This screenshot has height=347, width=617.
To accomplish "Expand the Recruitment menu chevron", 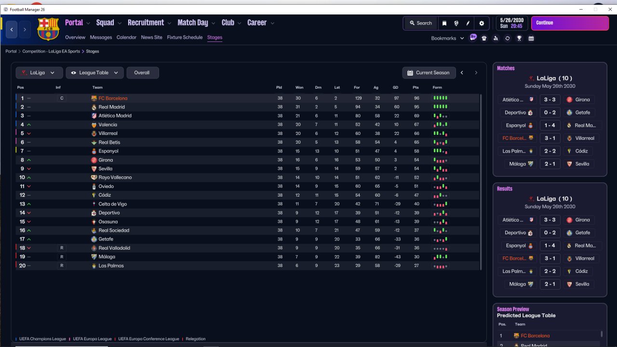I will pyautogui.click(x=169, y=23).
